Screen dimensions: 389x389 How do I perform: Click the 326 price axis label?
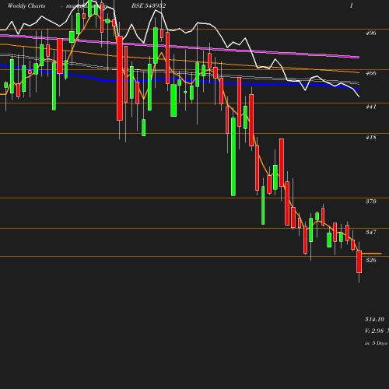tap(370, 260)
